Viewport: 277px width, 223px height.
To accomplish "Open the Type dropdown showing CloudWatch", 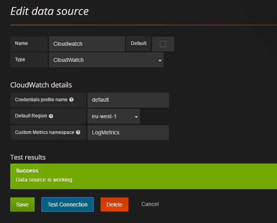I will tap(106, 60).
